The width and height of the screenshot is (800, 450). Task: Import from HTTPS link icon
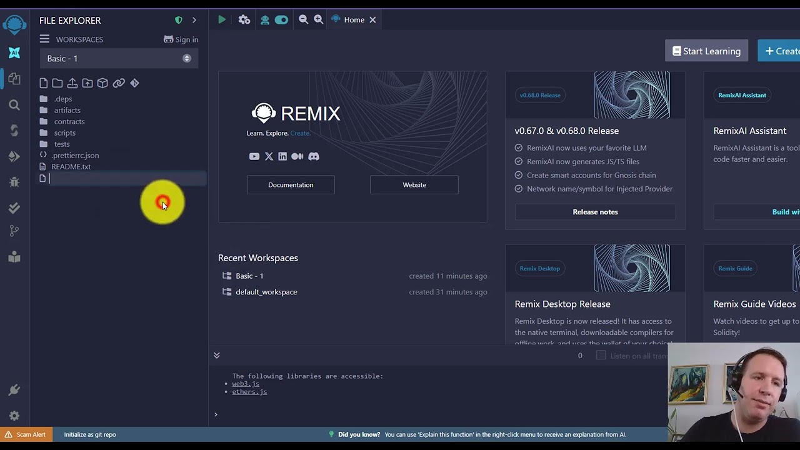click(119, 83)
